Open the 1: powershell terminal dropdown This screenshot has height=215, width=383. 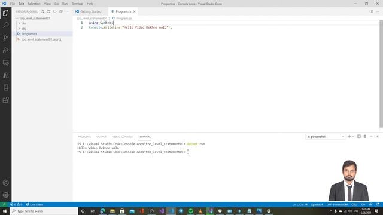click(x=326, y=137)
